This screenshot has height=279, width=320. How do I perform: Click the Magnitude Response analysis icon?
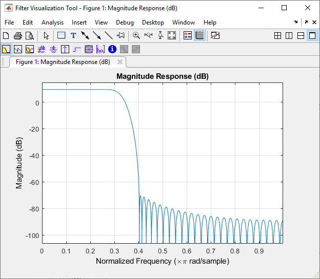click(x=6, y=49)
